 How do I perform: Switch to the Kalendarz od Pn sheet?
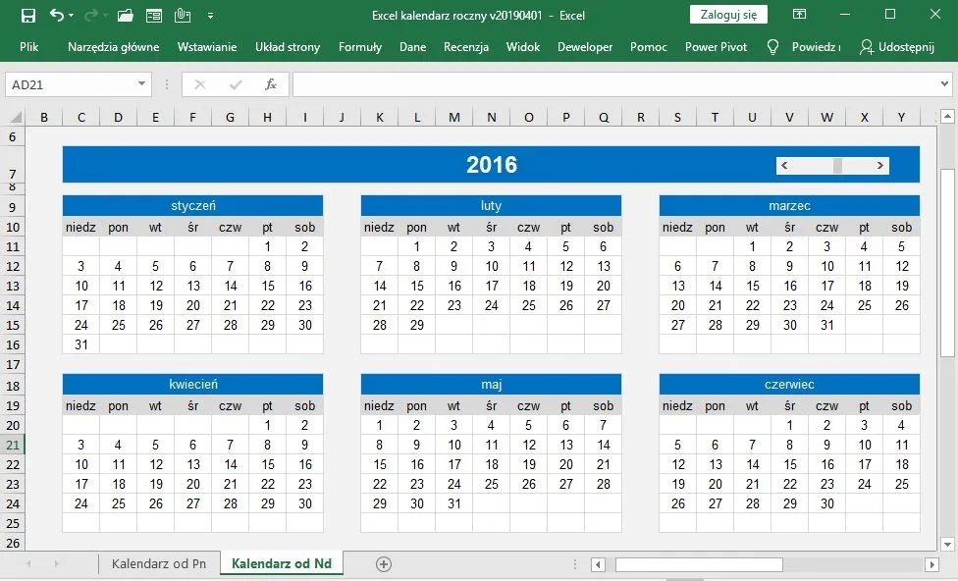pyautogui.click(x=159, y=564)
